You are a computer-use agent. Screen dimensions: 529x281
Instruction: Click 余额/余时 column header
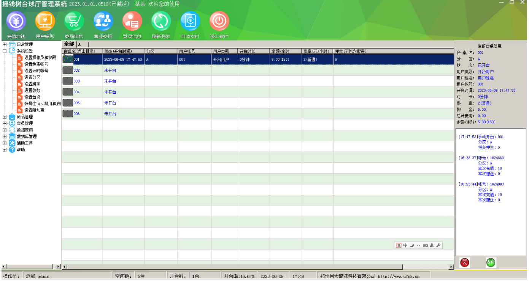pos(286,51)
